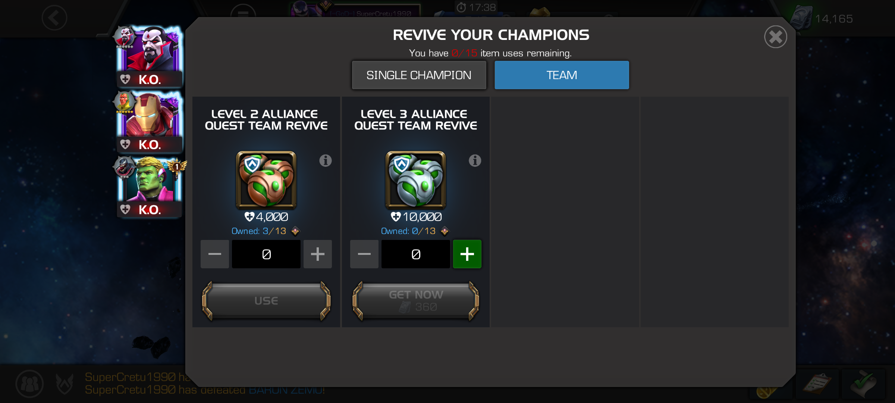Switch to the Team tab

(562, 75)
